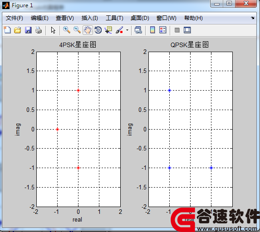Click the Hide Plot Tools icon
This screenshot has width=260, height=232.
pos(177,30)
